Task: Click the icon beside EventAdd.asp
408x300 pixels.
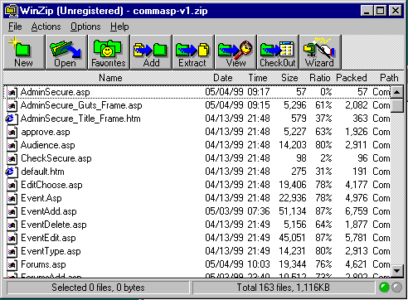Action: click(x=12, y=211)
